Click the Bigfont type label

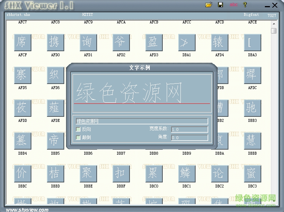point(251,14)
